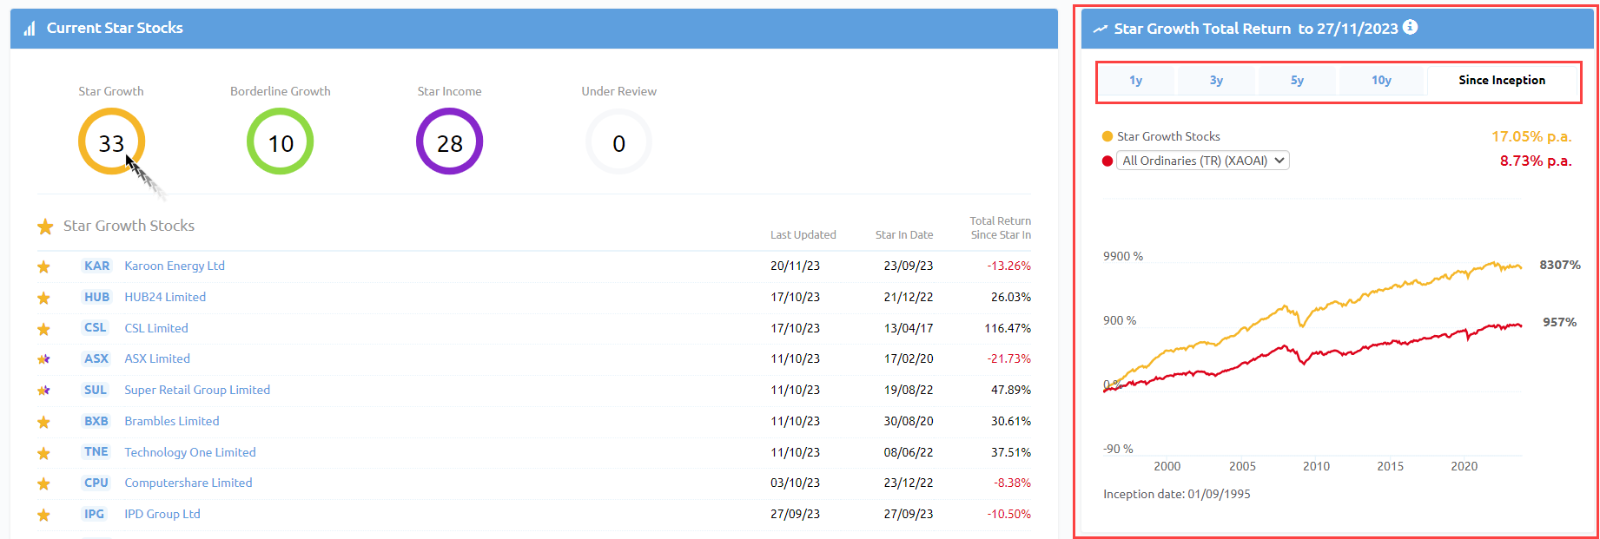Select the Under Review circle showing 0
Viewport: 1600px width, 539px height.
click(x=618, y=141)
